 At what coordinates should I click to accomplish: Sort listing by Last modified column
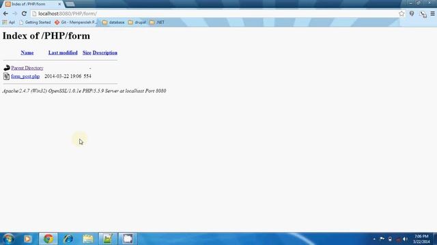point(63,52)
